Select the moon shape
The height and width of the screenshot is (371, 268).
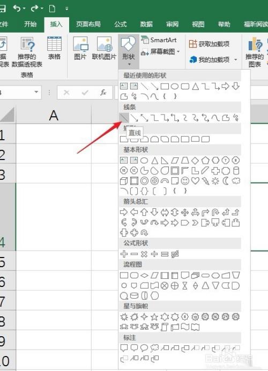coord(226,181)
